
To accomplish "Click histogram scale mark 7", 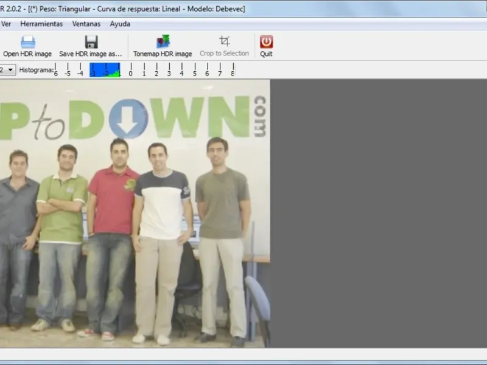I will click(220, 70).
